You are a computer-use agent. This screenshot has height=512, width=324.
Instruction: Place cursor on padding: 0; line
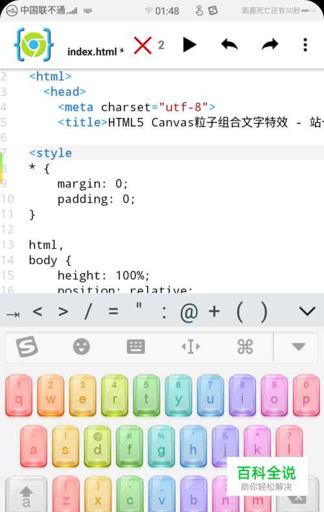coord(96,199)
